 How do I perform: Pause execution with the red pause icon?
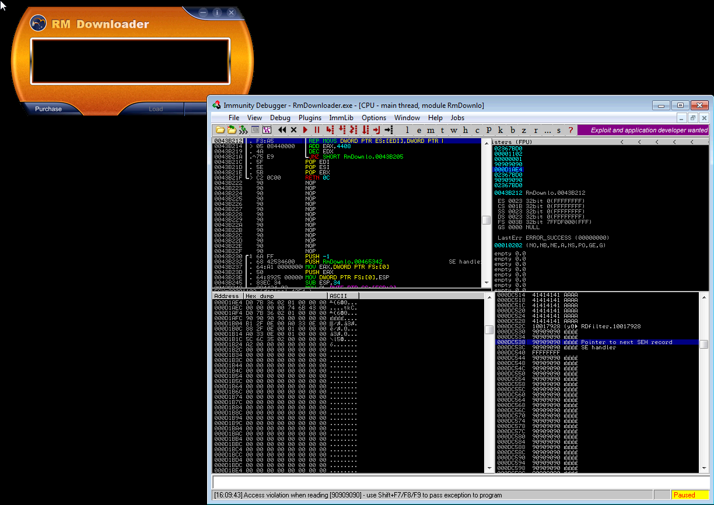[317, 129]
